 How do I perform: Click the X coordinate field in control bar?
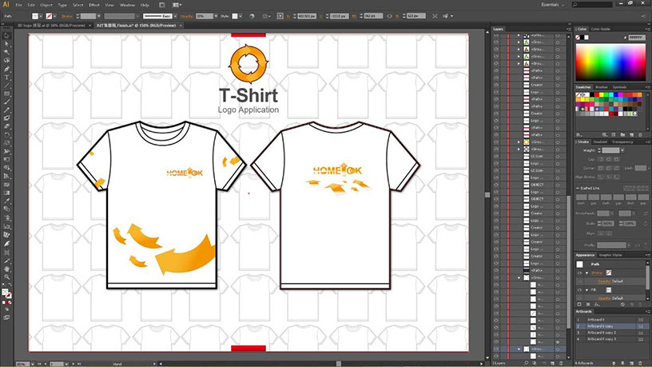[x=329, y=15]
